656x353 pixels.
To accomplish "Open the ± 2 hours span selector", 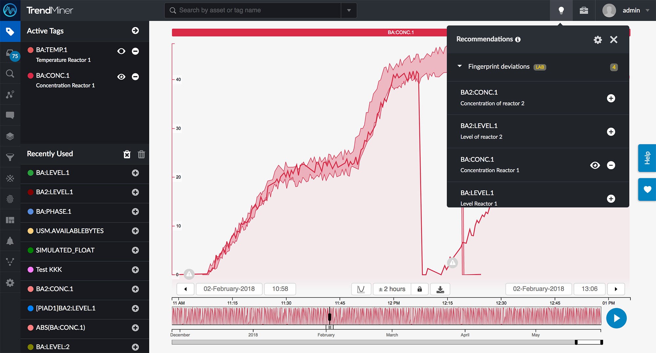I will [x=392, y=289].
